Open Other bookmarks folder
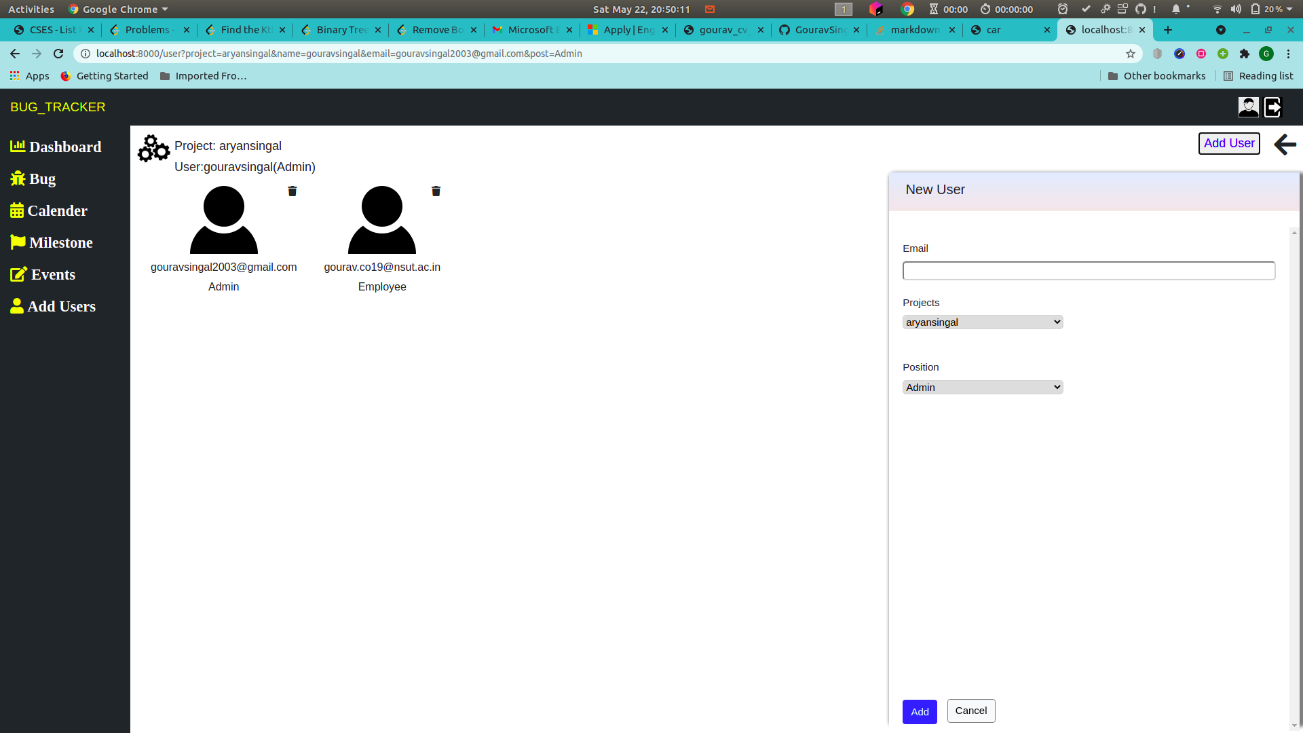The image size is (1303, 733). tap(1156, 76)
